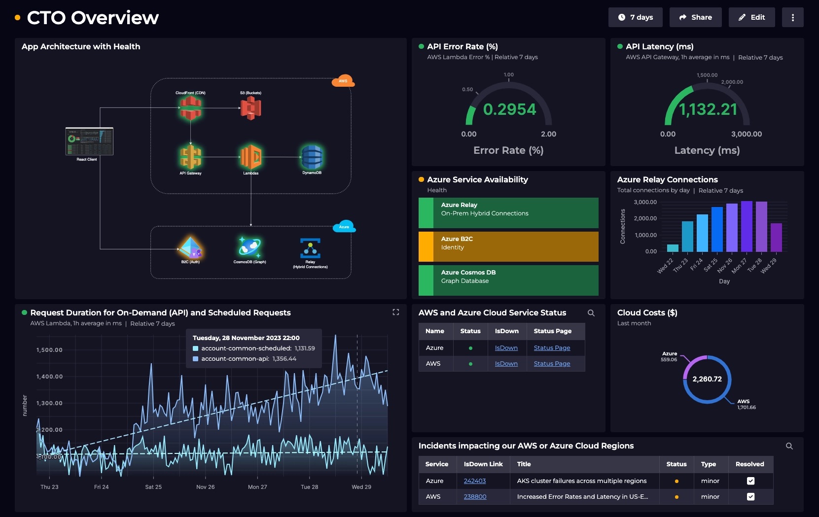The width and height of the screenshot is (819, 517).
Task: Open the DynamoDB icon
Action: (313, 158)
